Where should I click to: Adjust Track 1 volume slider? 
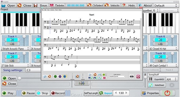(x=24, y=41)
